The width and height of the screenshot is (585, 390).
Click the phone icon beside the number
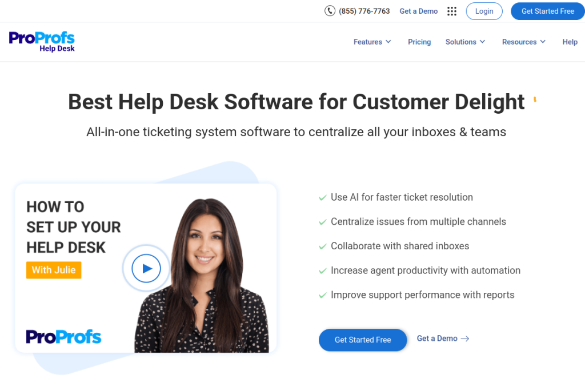(x=330, y=11)
